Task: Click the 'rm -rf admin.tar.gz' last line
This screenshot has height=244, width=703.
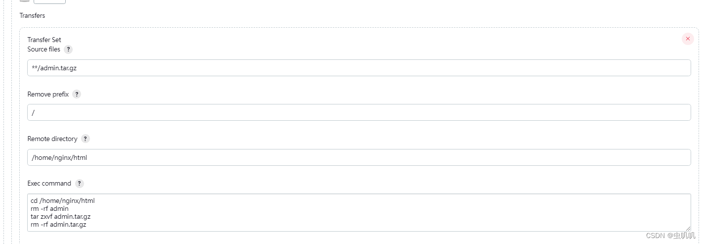Action: tap(59, 225)
